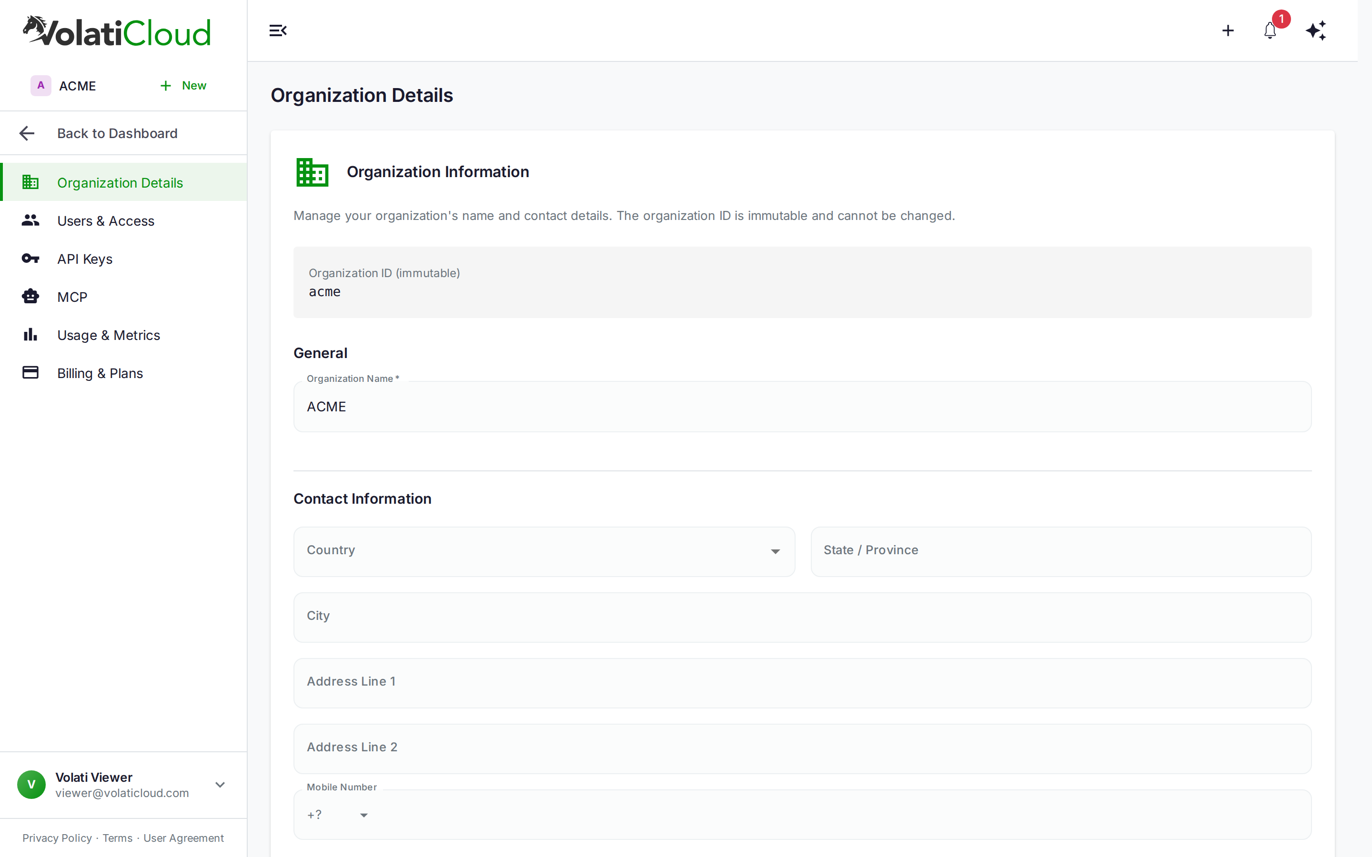This screenshot has height=857, width=1372.
Task: Expand the Volati Viewer account menu chevron
Action: pos(220,785)
